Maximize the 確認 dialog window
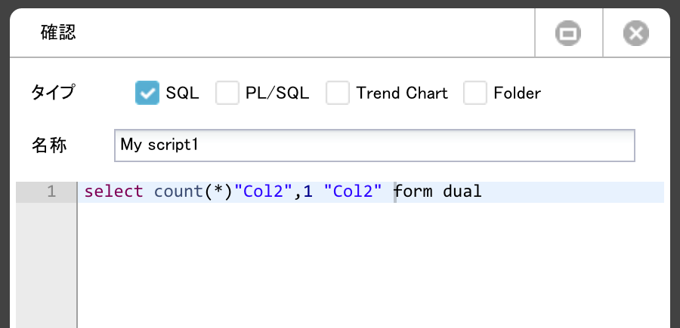680x328 pixels. click(x=568, y=33)
